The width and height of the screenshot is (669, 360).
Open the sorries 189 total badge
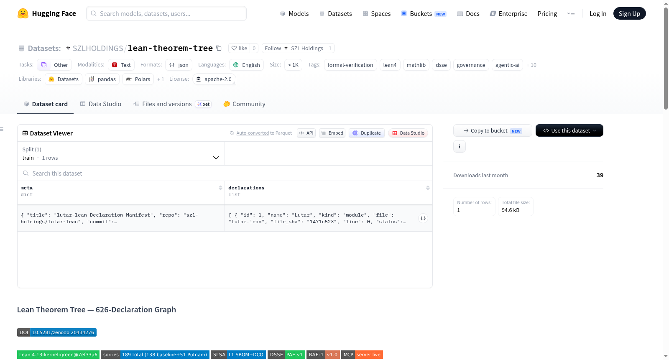[155, 355]
